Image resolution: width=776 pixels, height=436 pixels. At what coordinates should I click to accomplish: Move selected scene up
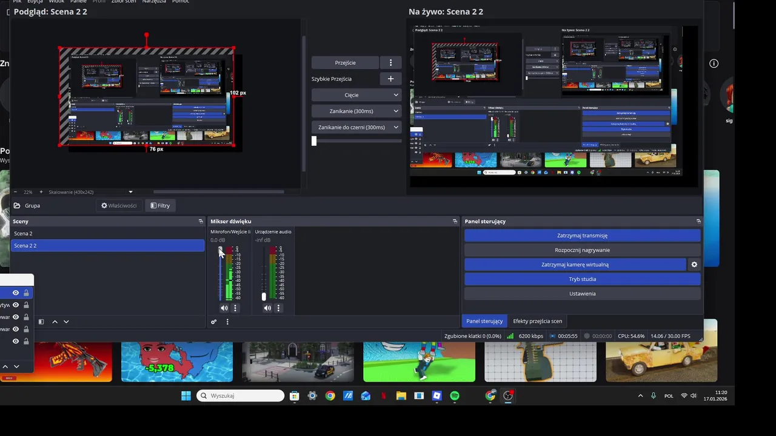55,322
